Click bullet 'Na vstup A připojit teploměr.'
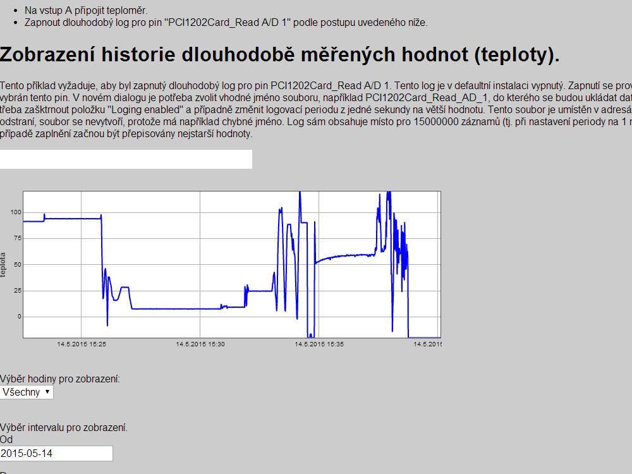This screenshot has height=474, width=632. coord(86,11)
